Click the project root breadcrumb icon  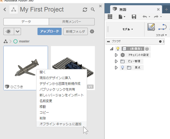tap(6, 41)
